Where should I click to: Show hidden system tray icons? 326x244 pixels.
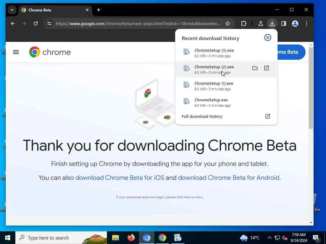pos(269,238)
